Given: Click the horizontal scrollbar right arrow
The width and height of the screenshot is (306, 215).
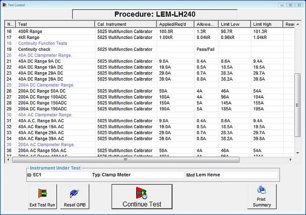Looking at the screenshot, I should pos(291,160).
